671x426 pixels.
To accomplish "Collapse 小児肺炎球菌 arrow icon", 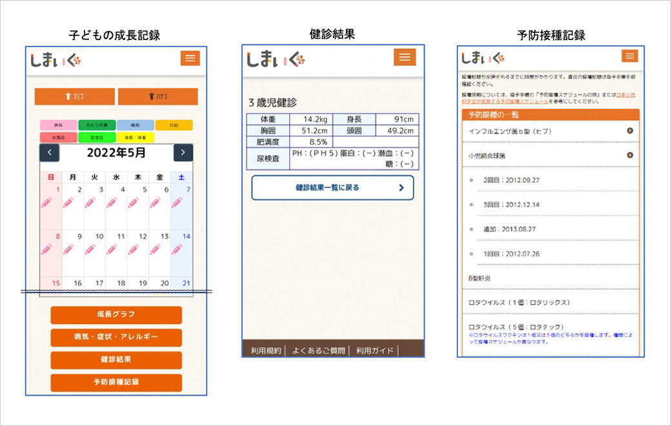I will 630,155.
